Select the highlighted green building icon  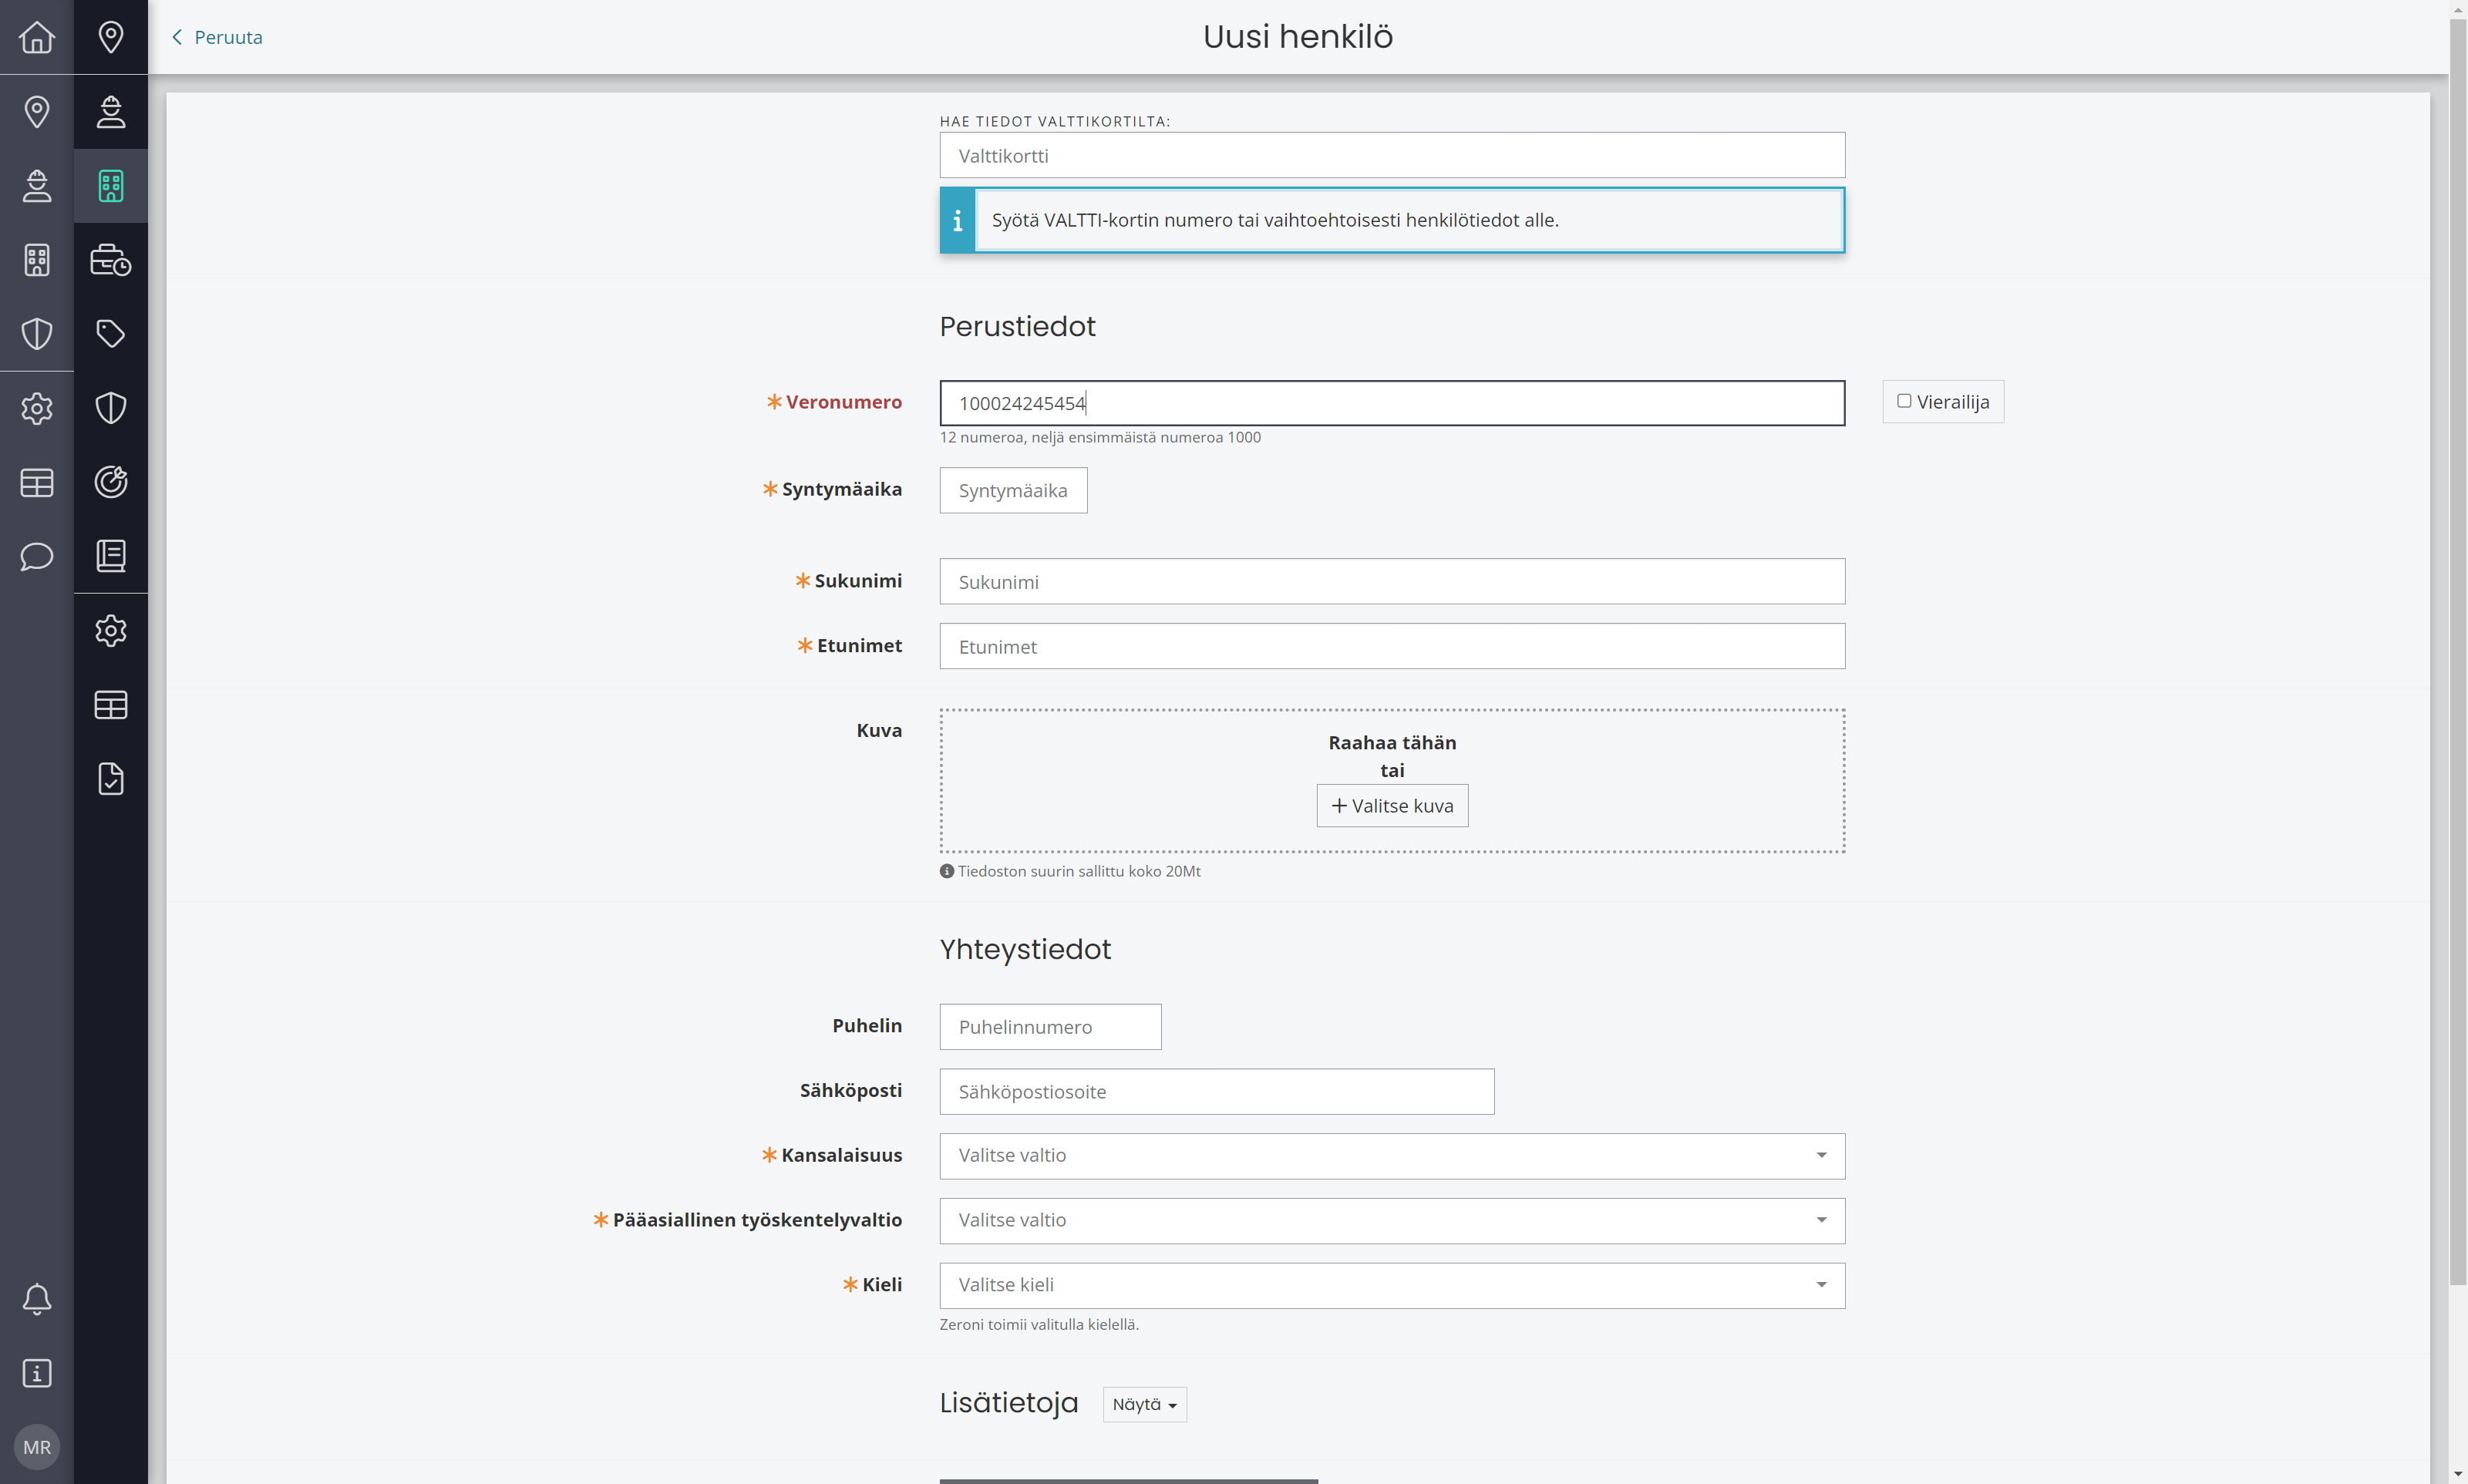[x=111, y=185]
